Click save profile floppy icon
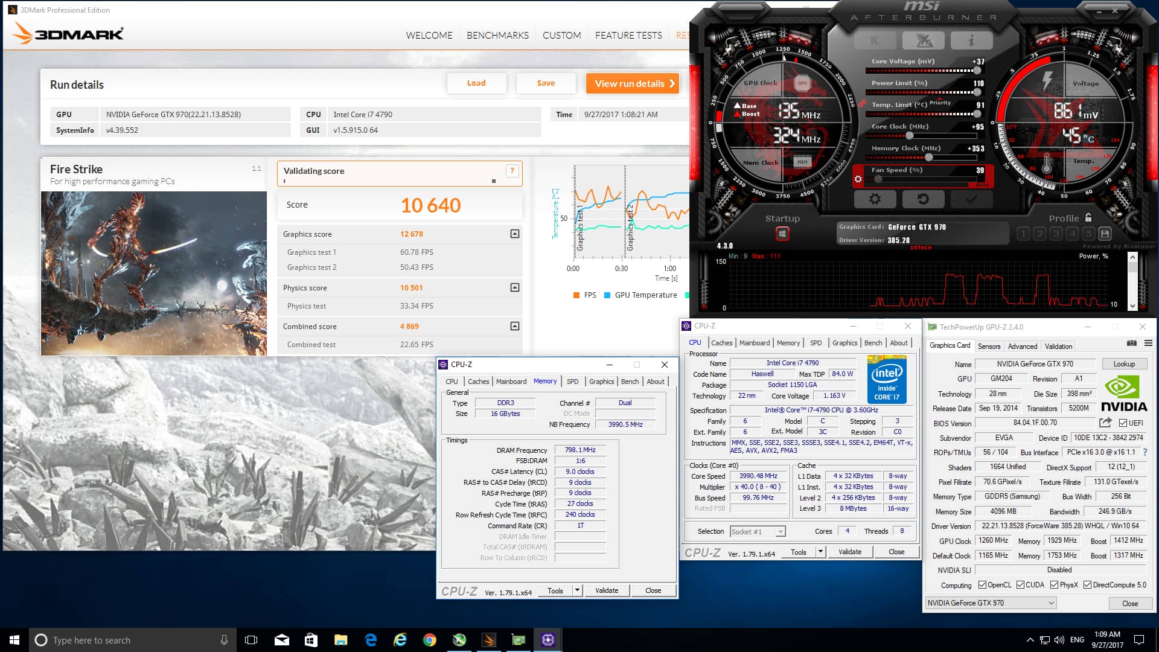This screenshot has width=1159, height=652. [1105, 234]
